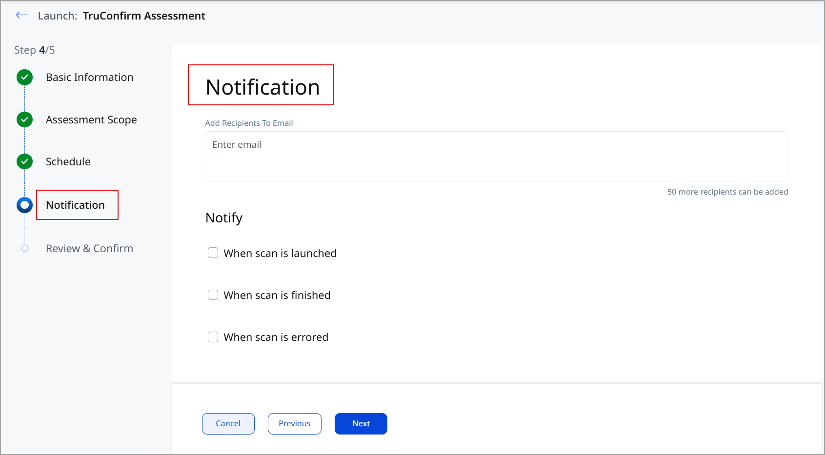Select the Notification step in sidebar
The image size is (825, 455).
[x=75, y=205]
